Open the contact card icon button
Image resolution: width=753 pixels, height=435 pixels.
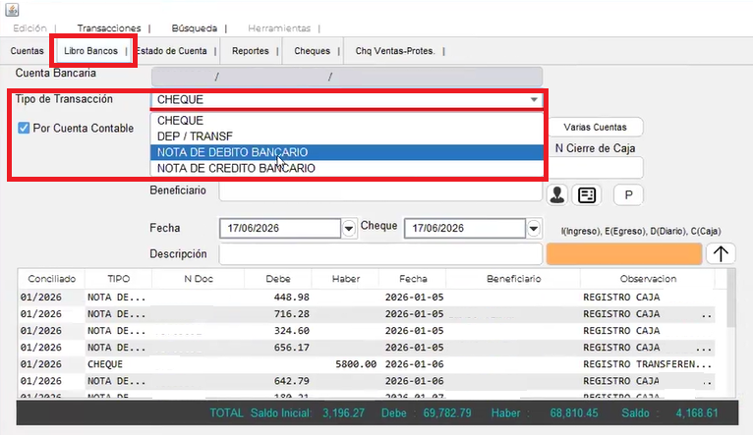tap(587, 194)
